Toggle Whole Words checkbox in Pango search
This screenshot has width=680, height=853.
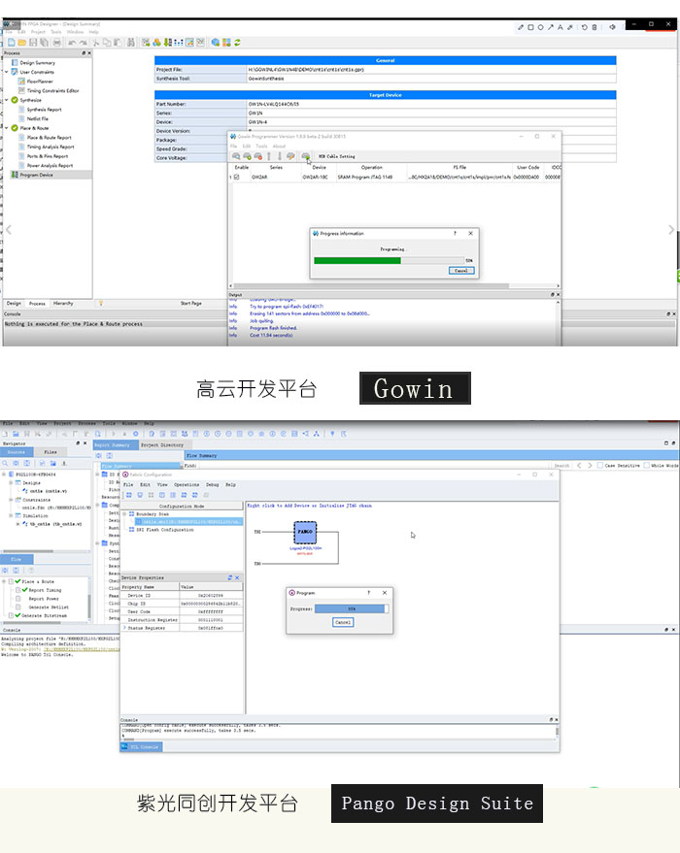point(647,466)
